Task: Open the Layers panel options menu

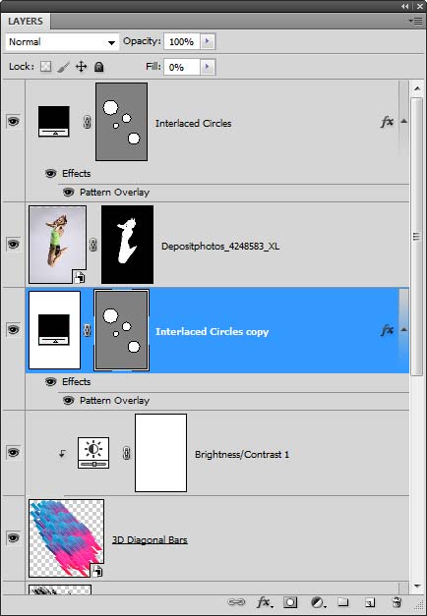Action: [415, 21]
